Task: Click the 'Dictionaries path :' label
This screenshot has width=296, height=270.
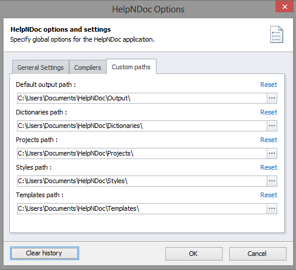Action: point(42,112)
